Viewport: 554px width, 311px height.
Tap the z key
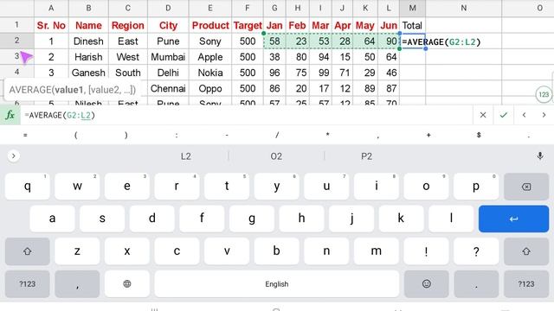77,251
